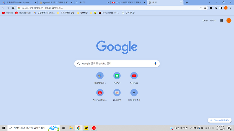Toggle the side panel icon
Image resolution: width=234 pixels, height=131 pixels.
coord(221,8)
